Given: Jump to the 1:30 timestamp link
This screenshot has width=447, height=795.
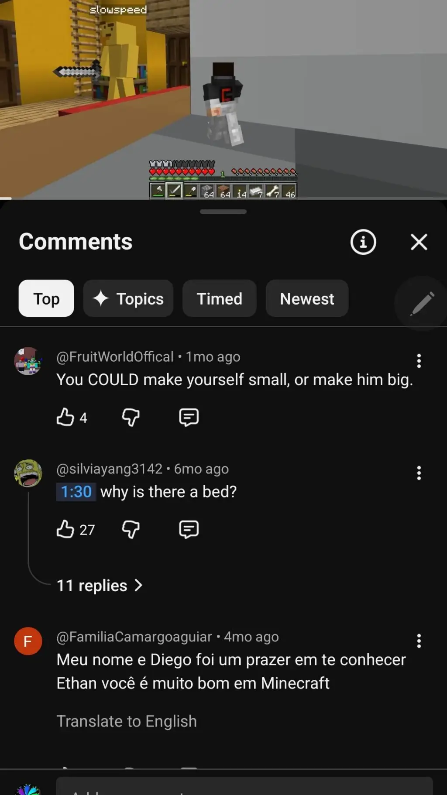Looking at the screenshot, I should coord(76,492).
